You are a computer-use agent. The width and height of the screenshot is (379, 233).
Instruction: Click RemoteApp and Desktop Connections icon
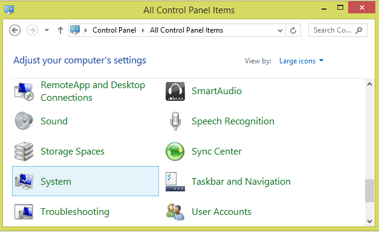(24, 91)
